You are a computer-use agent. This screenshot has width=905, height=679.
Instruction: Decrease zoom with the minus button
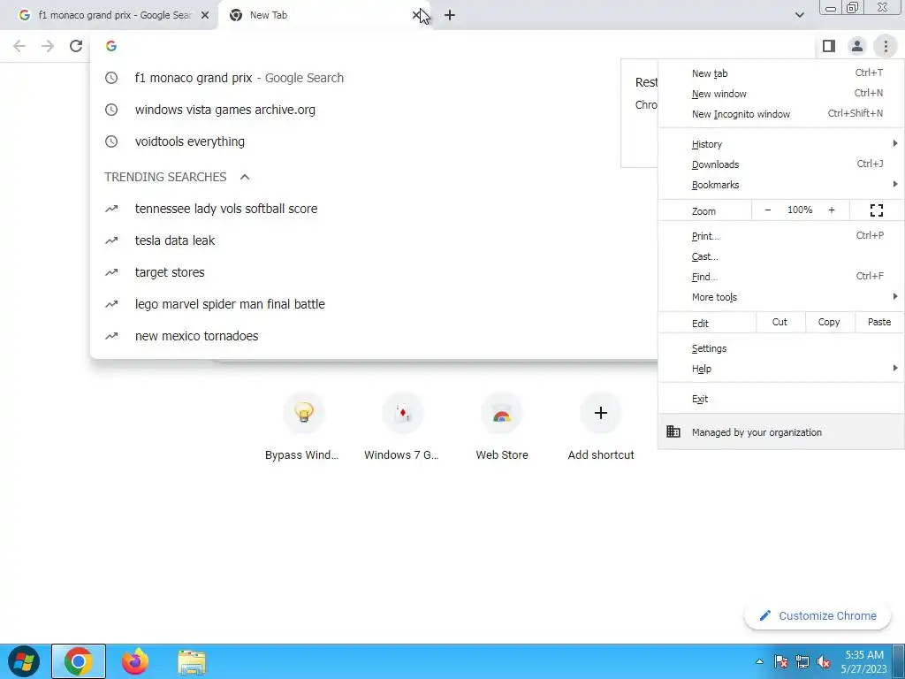tap(768, 210)
